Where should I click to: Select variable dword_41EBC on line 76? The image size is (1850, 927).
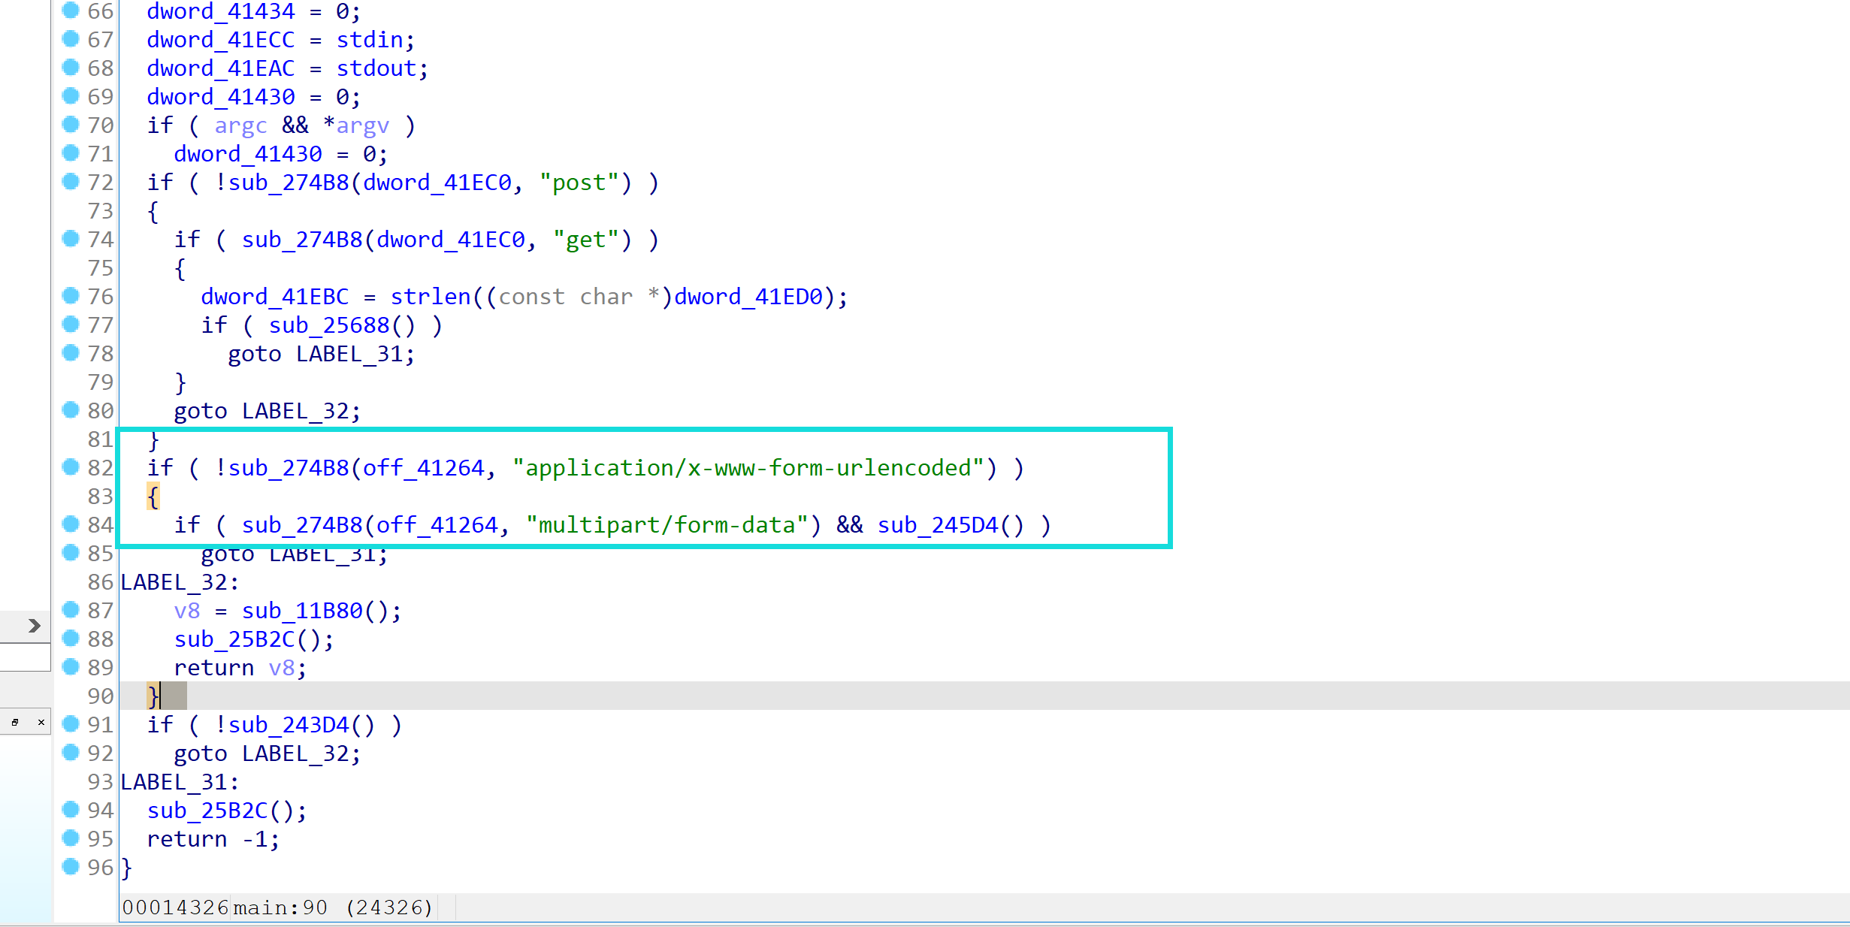[275, 297]
